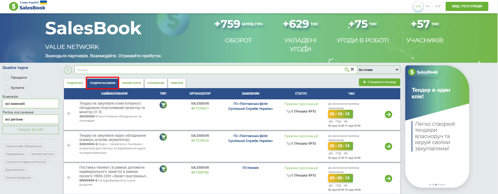Viewport: 498px width, 194px height.
Task: Open Полтавська філія link in T210617 row
Action: 250,106
